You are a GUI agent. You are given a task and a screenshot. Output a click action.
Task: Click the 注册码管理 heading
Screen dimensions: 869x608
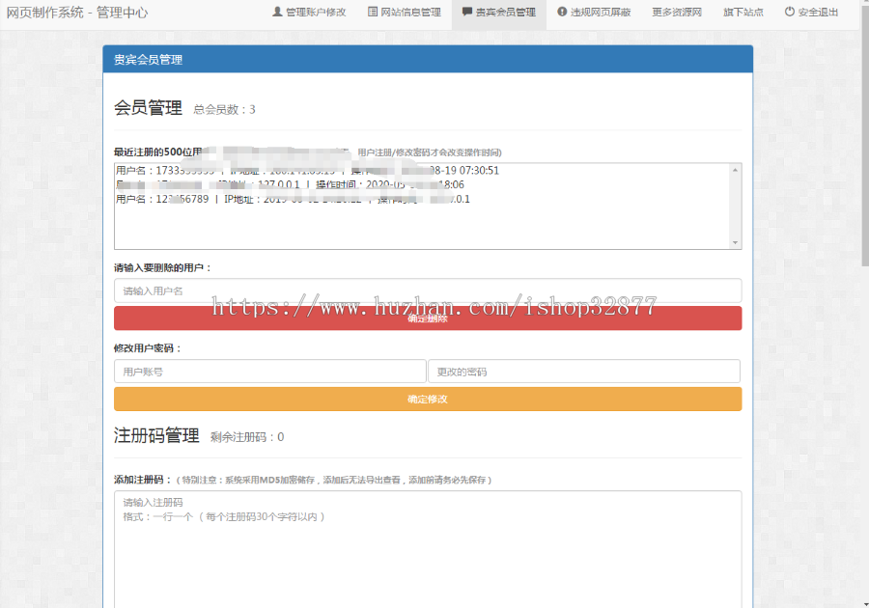click(156, 435)
